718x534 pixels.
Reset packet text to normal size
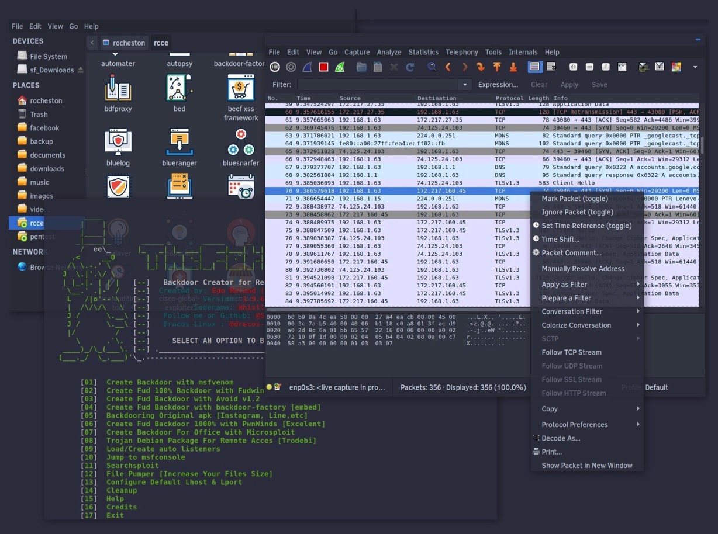(606, 67)
